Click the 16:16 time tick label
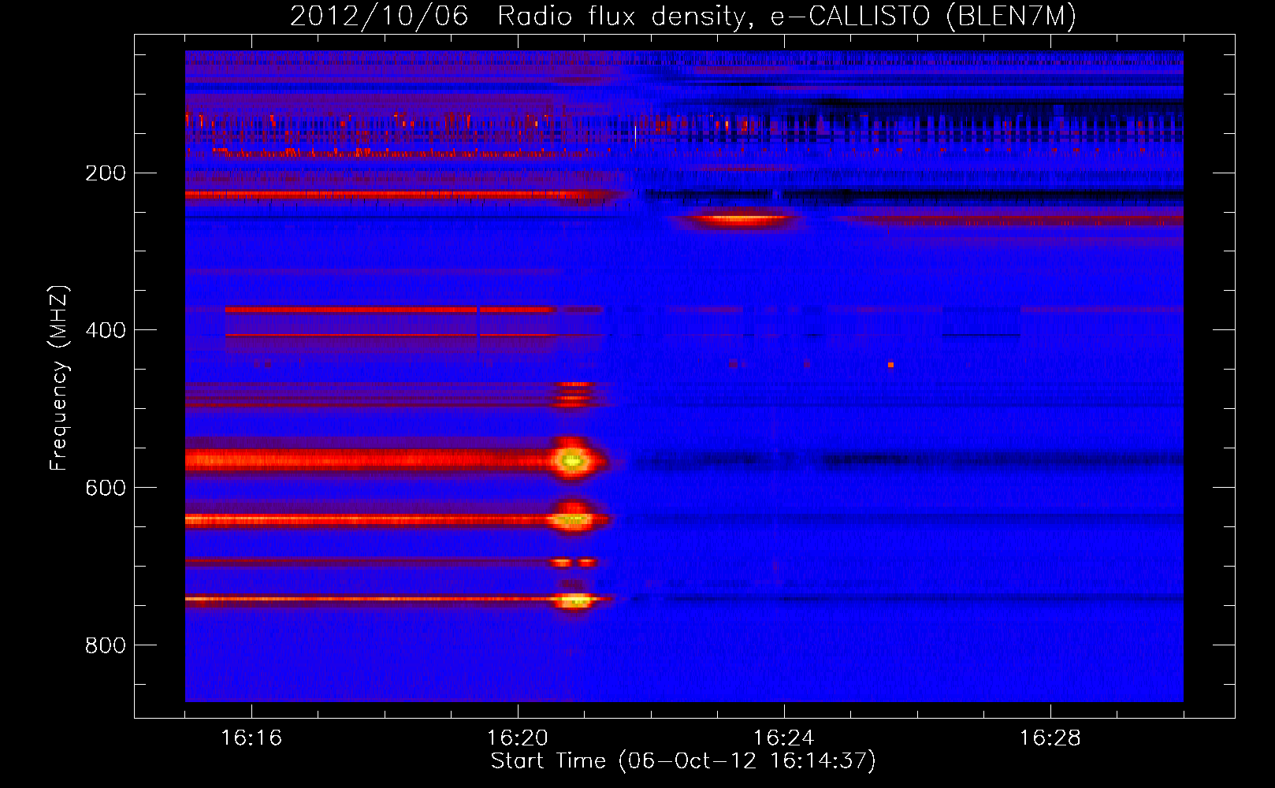The height and width of the screenshot is (788, 1275). [x=251, y=738]
